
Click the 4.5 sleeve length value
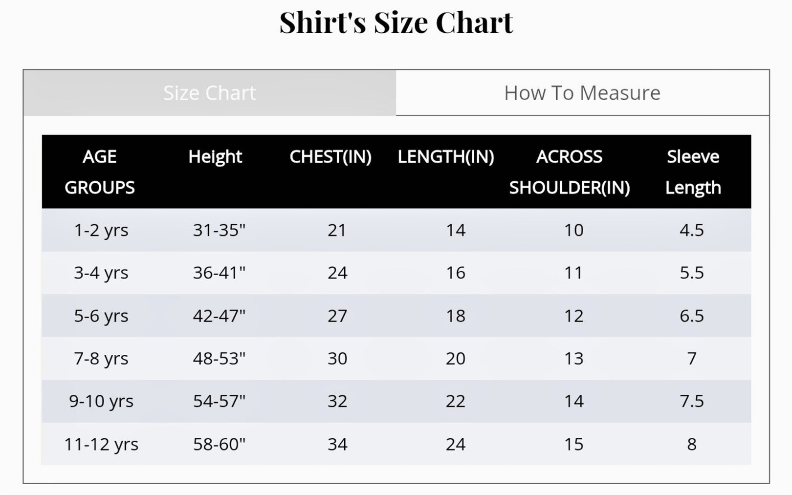coord(692,230)
